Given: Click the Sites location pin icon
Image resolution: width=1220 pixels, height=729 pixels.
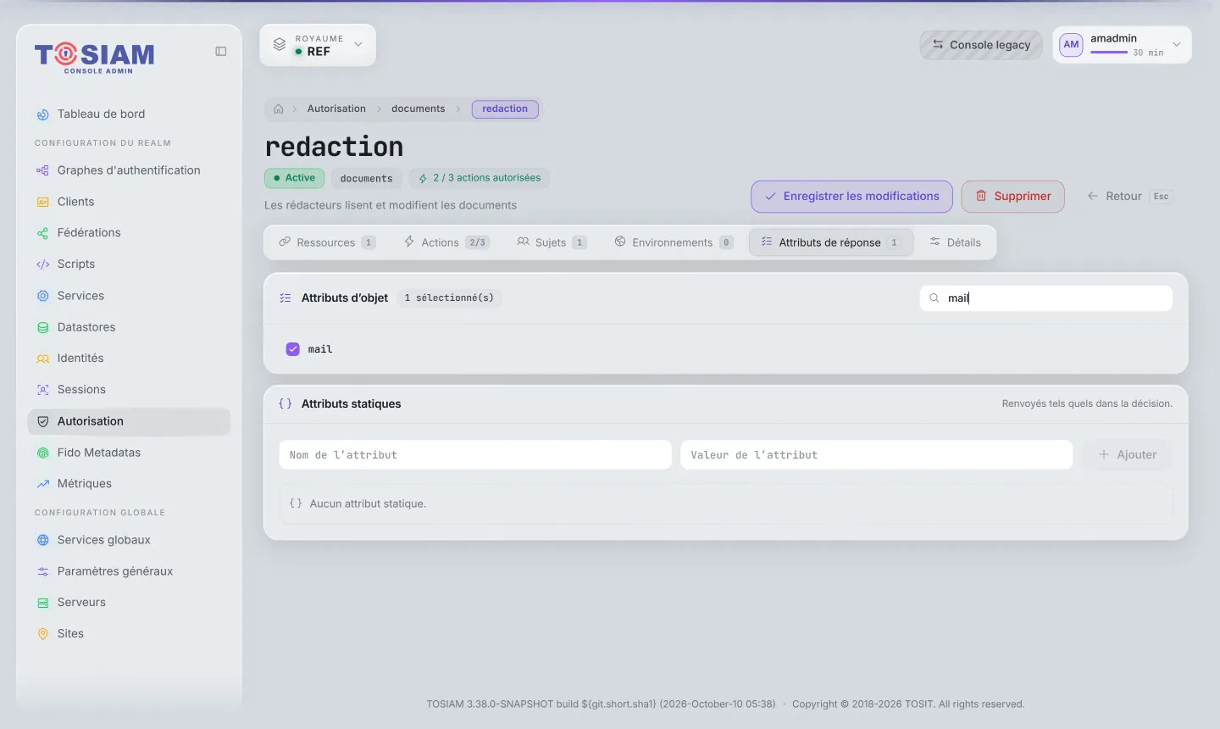Looking at the screenshot, I should (43, 634).
